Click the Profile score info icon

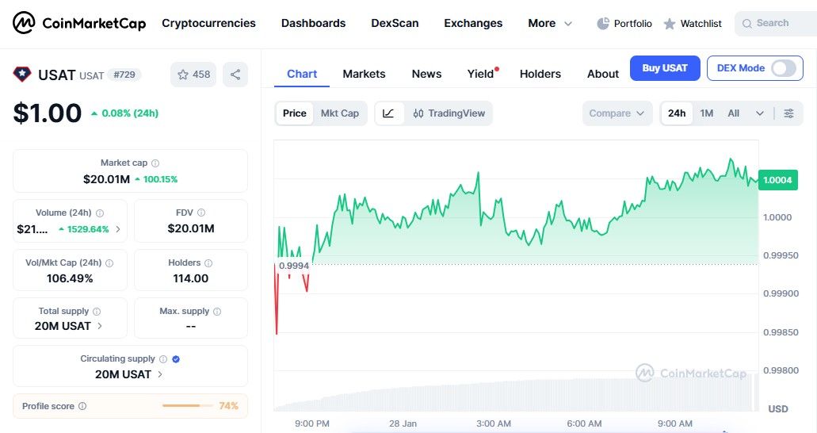[82, 406]
